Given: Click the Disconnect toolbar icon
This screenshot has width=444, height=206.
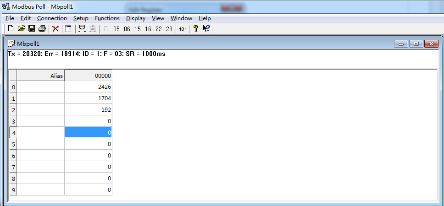Looking at the screenshot, I should (93, 28).
